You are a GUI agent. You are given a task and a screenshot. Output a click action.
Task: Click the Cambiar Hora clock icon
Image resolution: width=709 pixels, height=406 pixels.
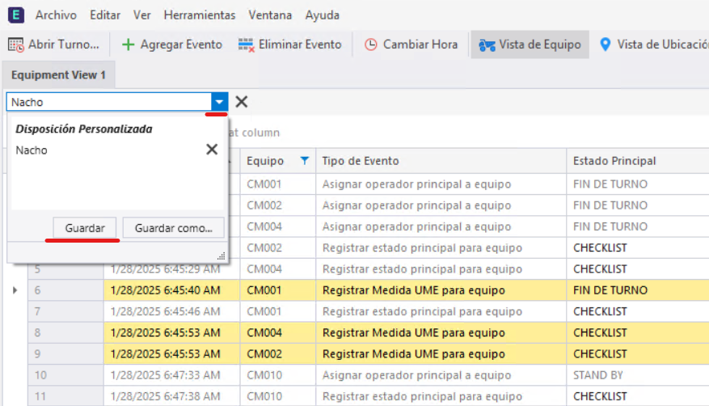tap(371, 44)
